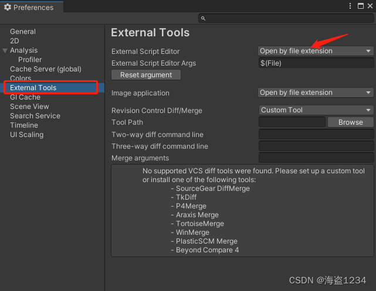Screen dimensions: 376x291
Task: Click the 'No supported VCS diff tools' message
Action: [x=253, y=175]
